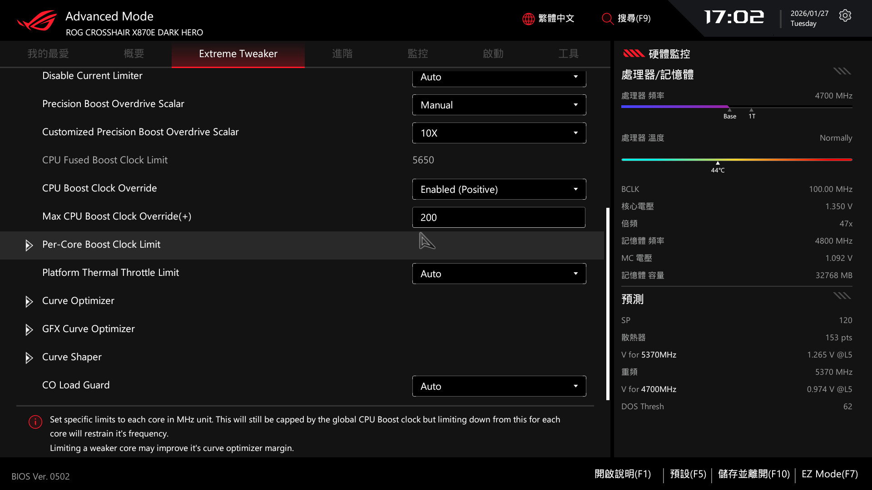Click the settings gear icon
This screenshot has width=872, height=490.
point(845,16)
